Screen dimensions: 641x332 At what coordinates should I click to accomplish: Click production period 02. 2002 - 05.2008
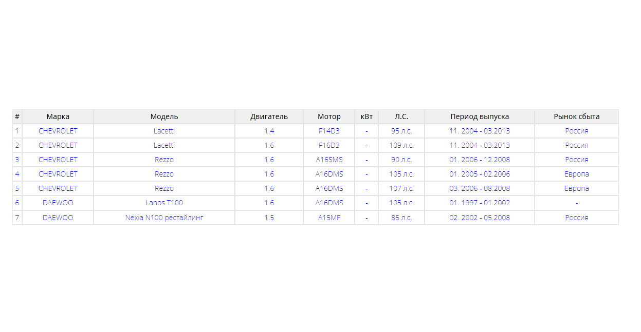pos(479,218)
